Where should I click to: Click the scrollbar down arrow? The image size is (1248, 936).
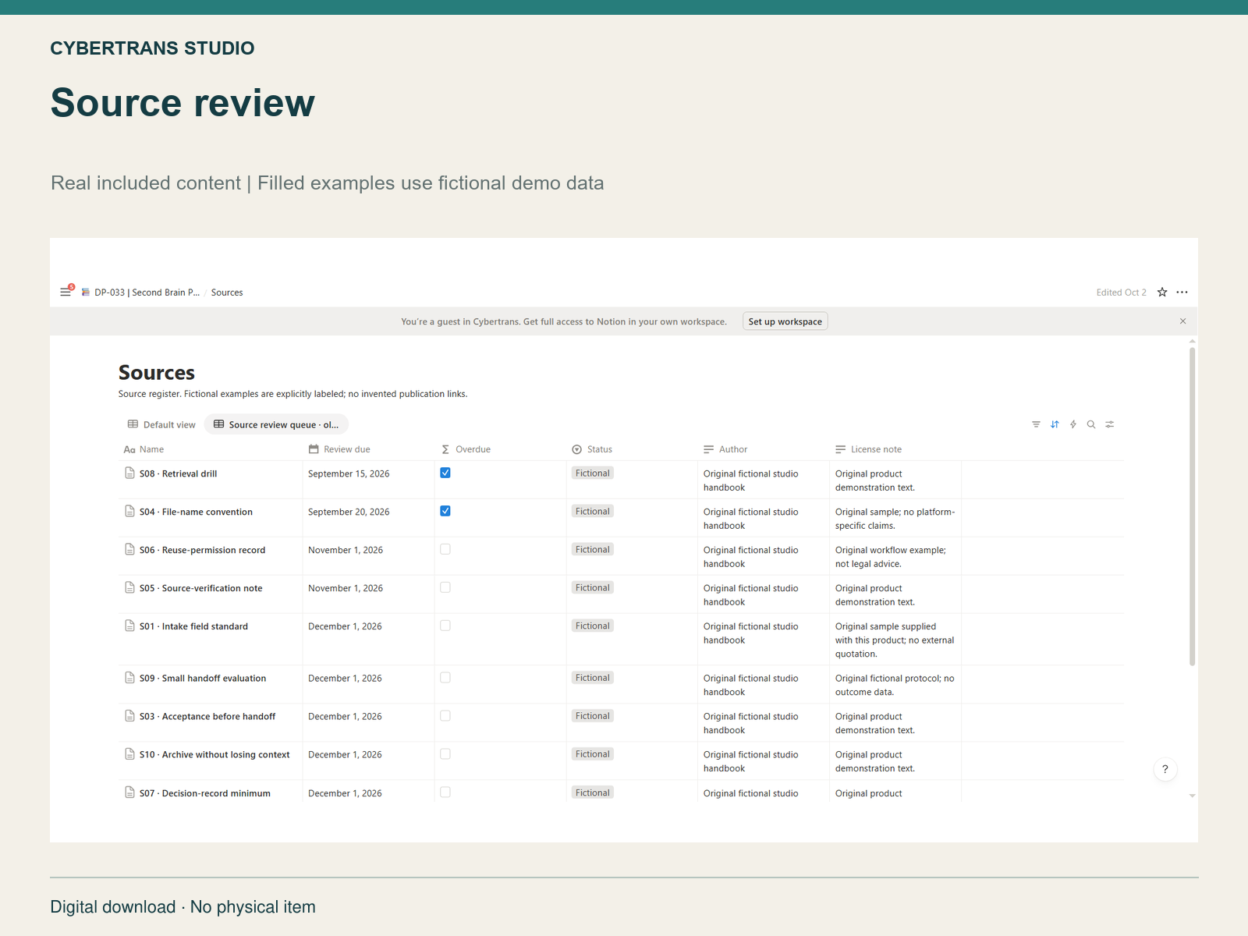click(1192, 796)
